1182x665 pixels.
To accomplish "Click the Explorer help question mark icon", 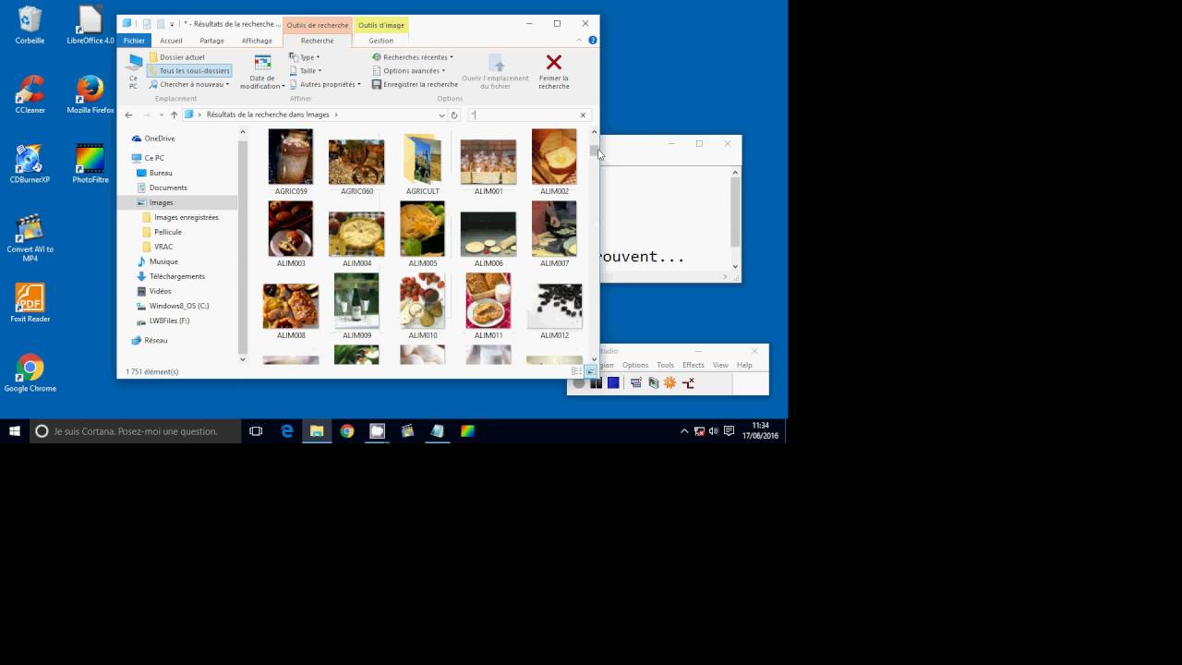I will (593, 40).
